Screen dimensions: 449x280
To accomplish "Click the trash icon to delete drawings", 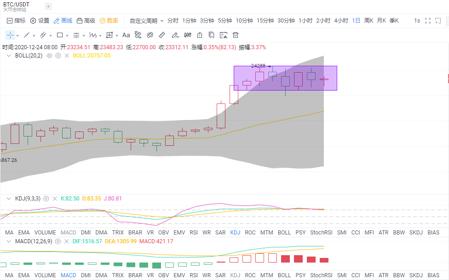I will (x=236, y=35).
